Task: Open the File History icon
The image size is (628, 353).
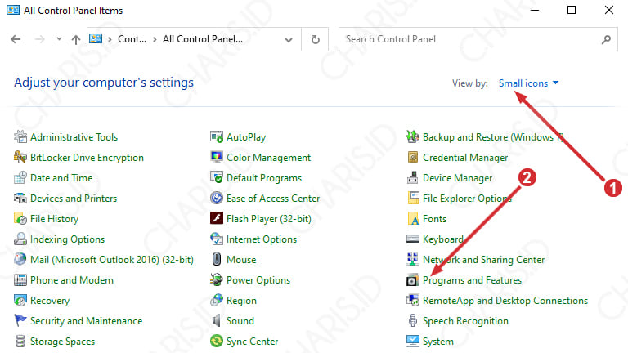Action: point(20,218)
